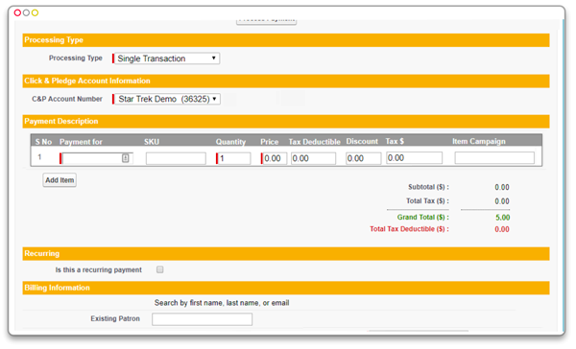Click the yellow window maximize button
The height and width of the screenshot is (349, 576).
tap(35, 12)
